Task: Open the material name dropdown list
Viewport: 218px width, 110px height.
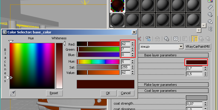Action: click(x=181, y=47)
